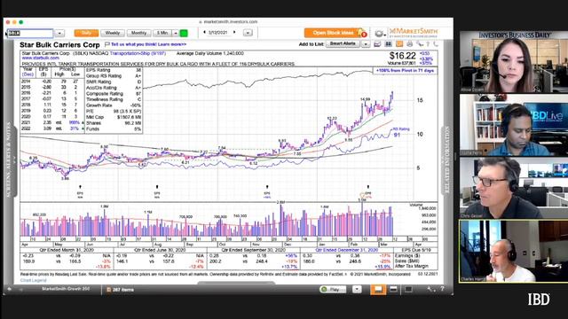Click the EPS marker below November
568x319 pixels.
(x=267, y=191)
